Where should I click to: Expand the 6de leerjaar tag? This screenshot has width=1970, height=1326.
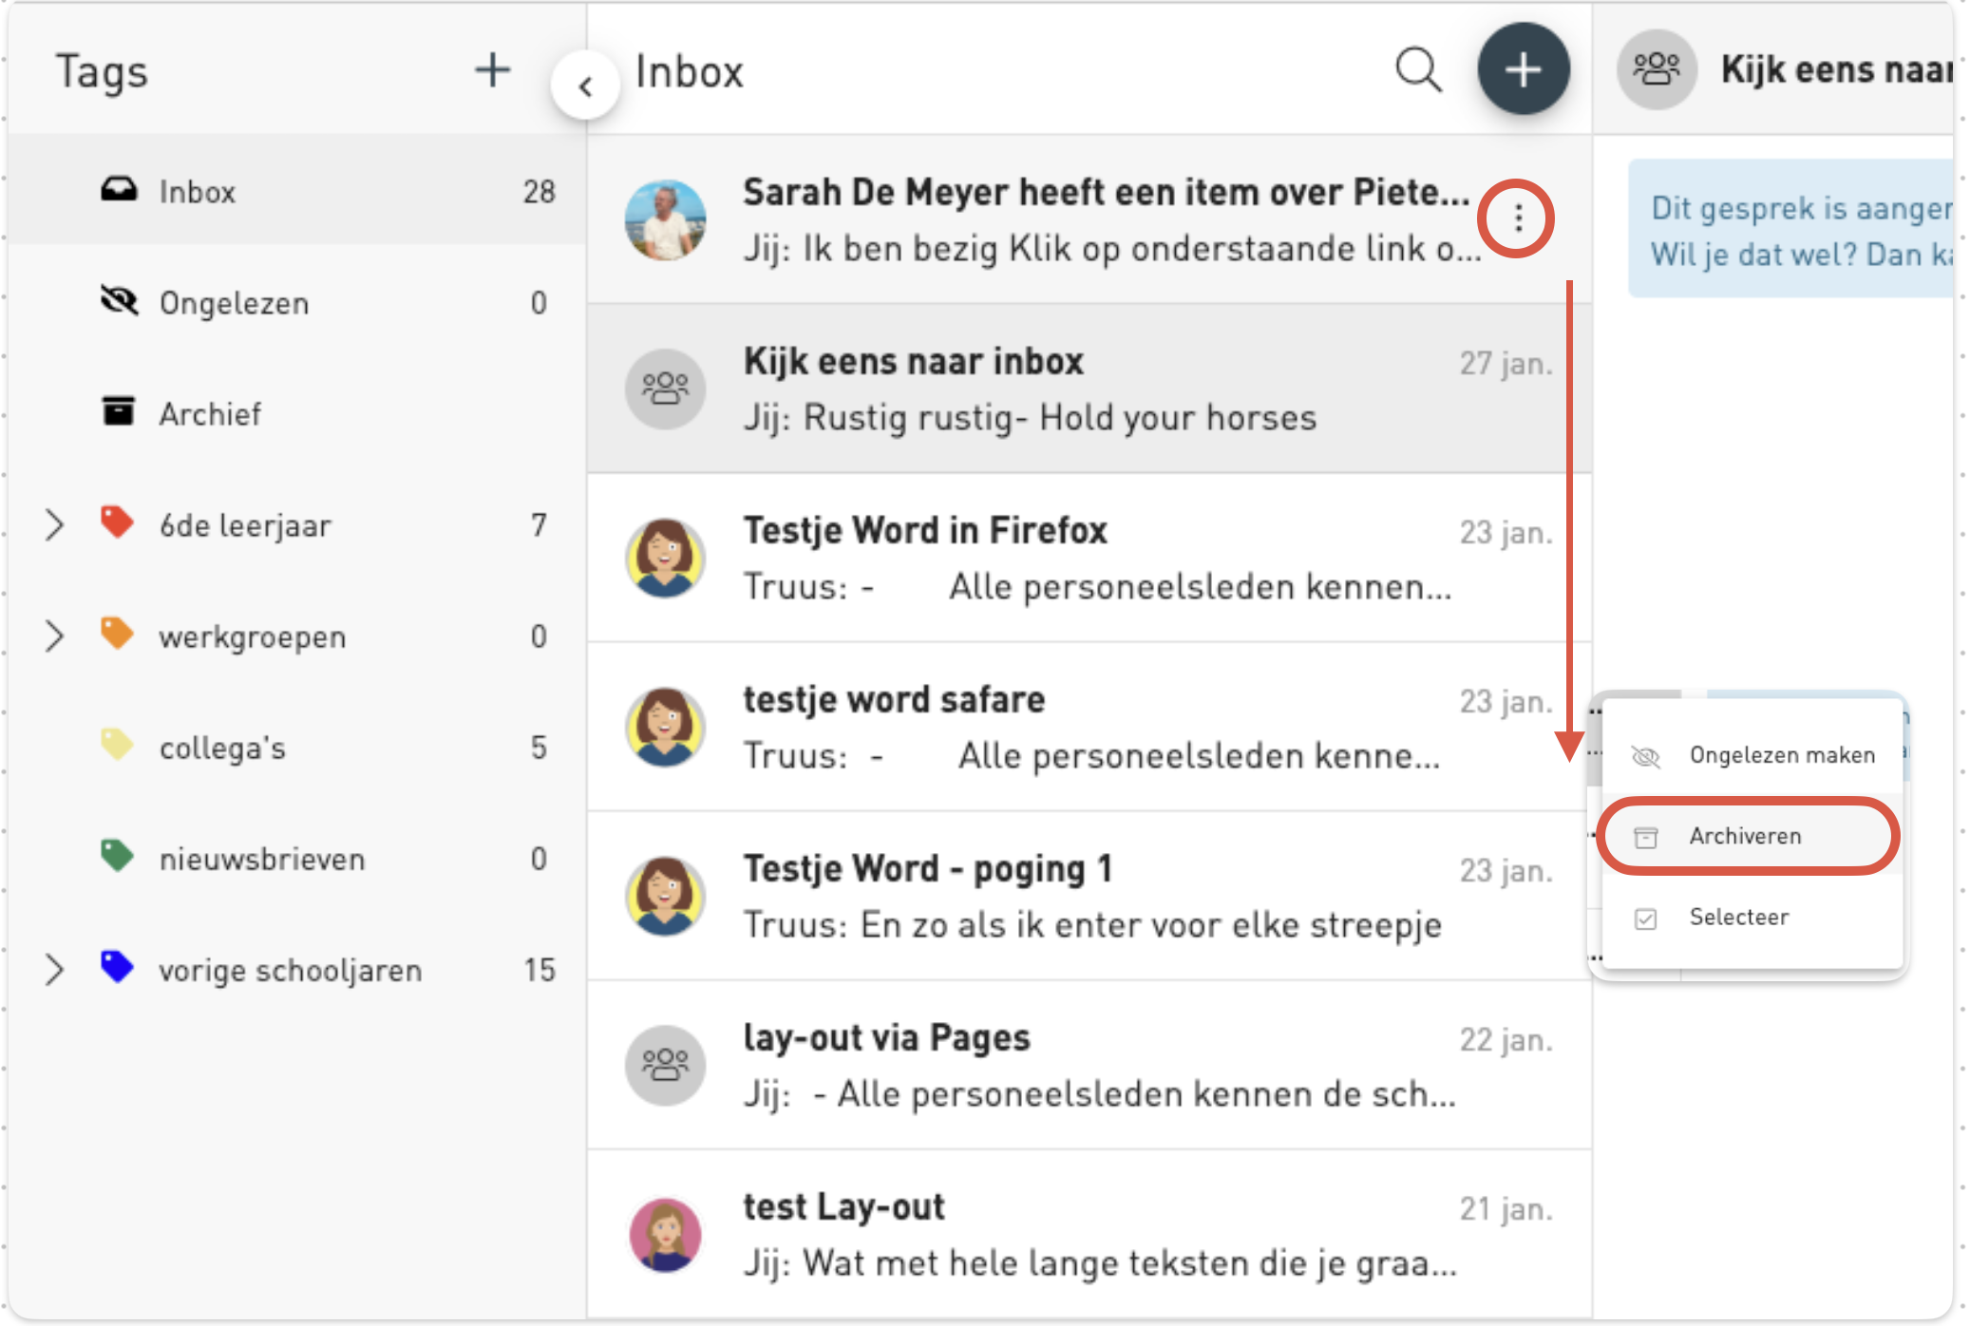coord(54,524)
